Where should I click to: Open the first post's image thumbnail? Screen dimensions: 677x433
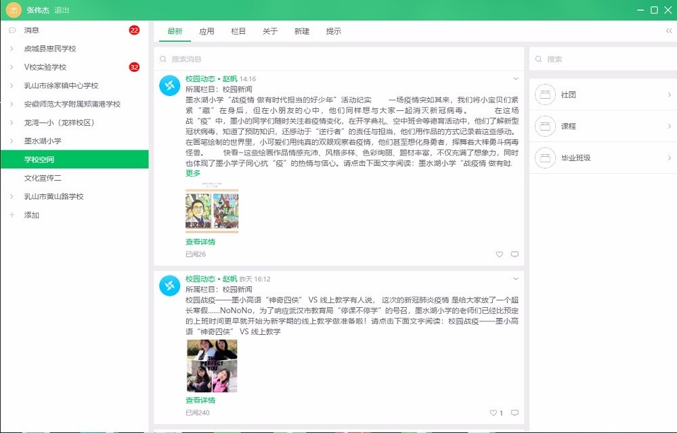coord(212,210)
